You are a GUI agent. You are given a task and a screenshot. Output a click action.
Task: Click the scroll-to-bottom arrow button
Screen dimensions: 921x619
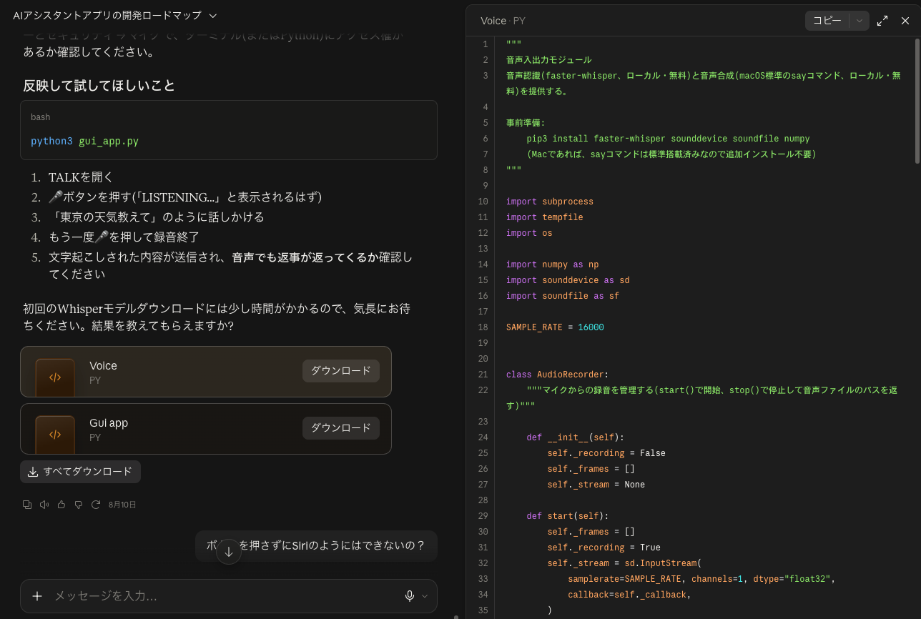229,552
